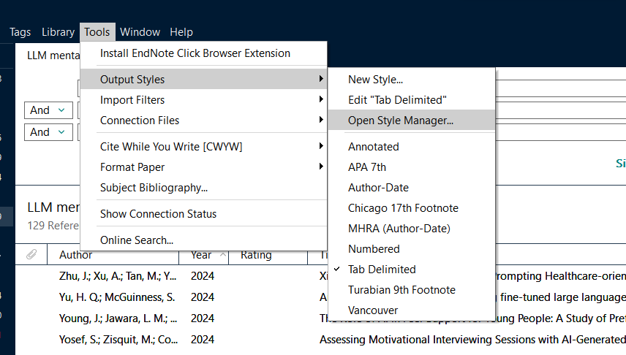
Task: Click Install EndNote Click Browser Extension
Action: [195, 53]
